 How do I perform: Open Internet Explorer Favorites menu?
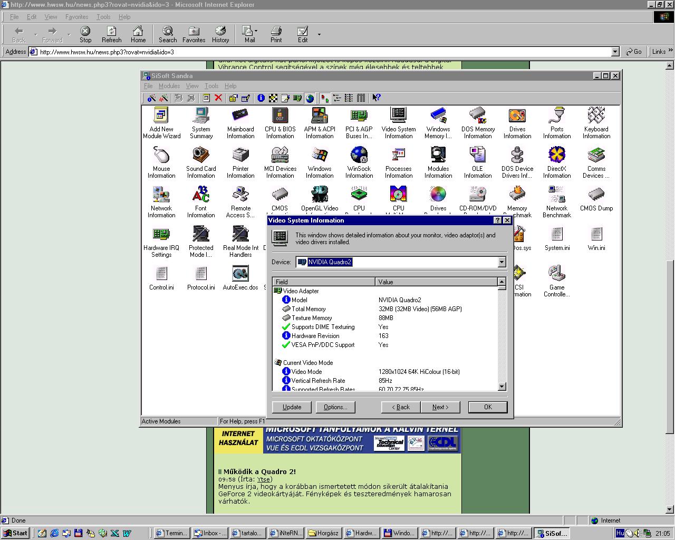click(x=77, y=17)
